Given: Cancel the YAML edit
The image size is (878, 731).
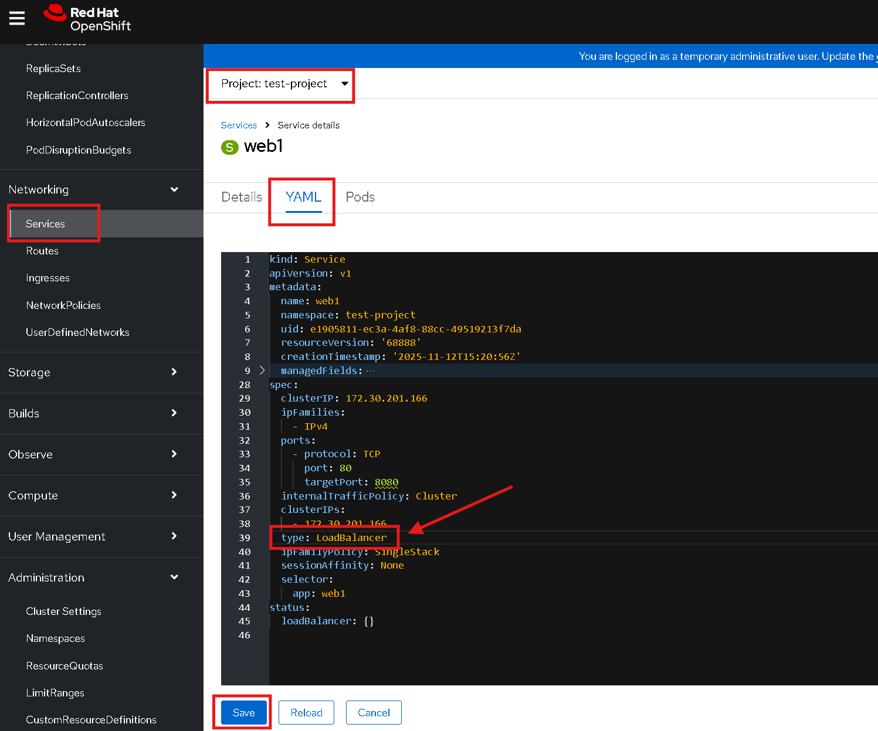Looking at the screenshot, I should tap(374, 713).
